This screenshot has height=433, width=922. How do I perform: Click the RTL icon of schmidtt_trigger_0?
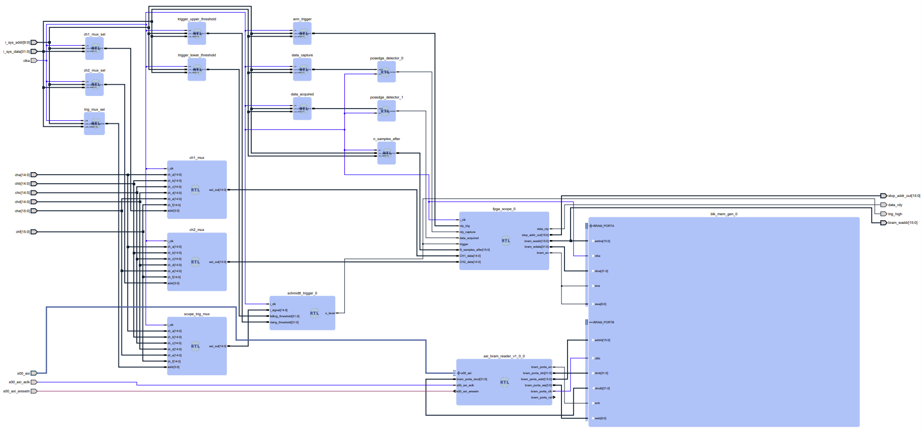(x=314, y=313)
